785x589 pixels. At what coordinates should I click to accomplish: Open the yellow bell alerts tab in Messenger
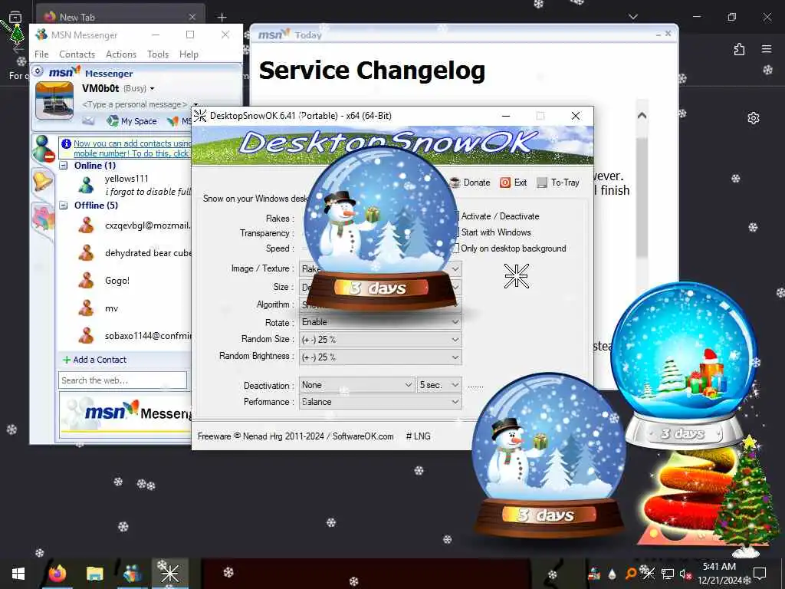click(42, 181)
